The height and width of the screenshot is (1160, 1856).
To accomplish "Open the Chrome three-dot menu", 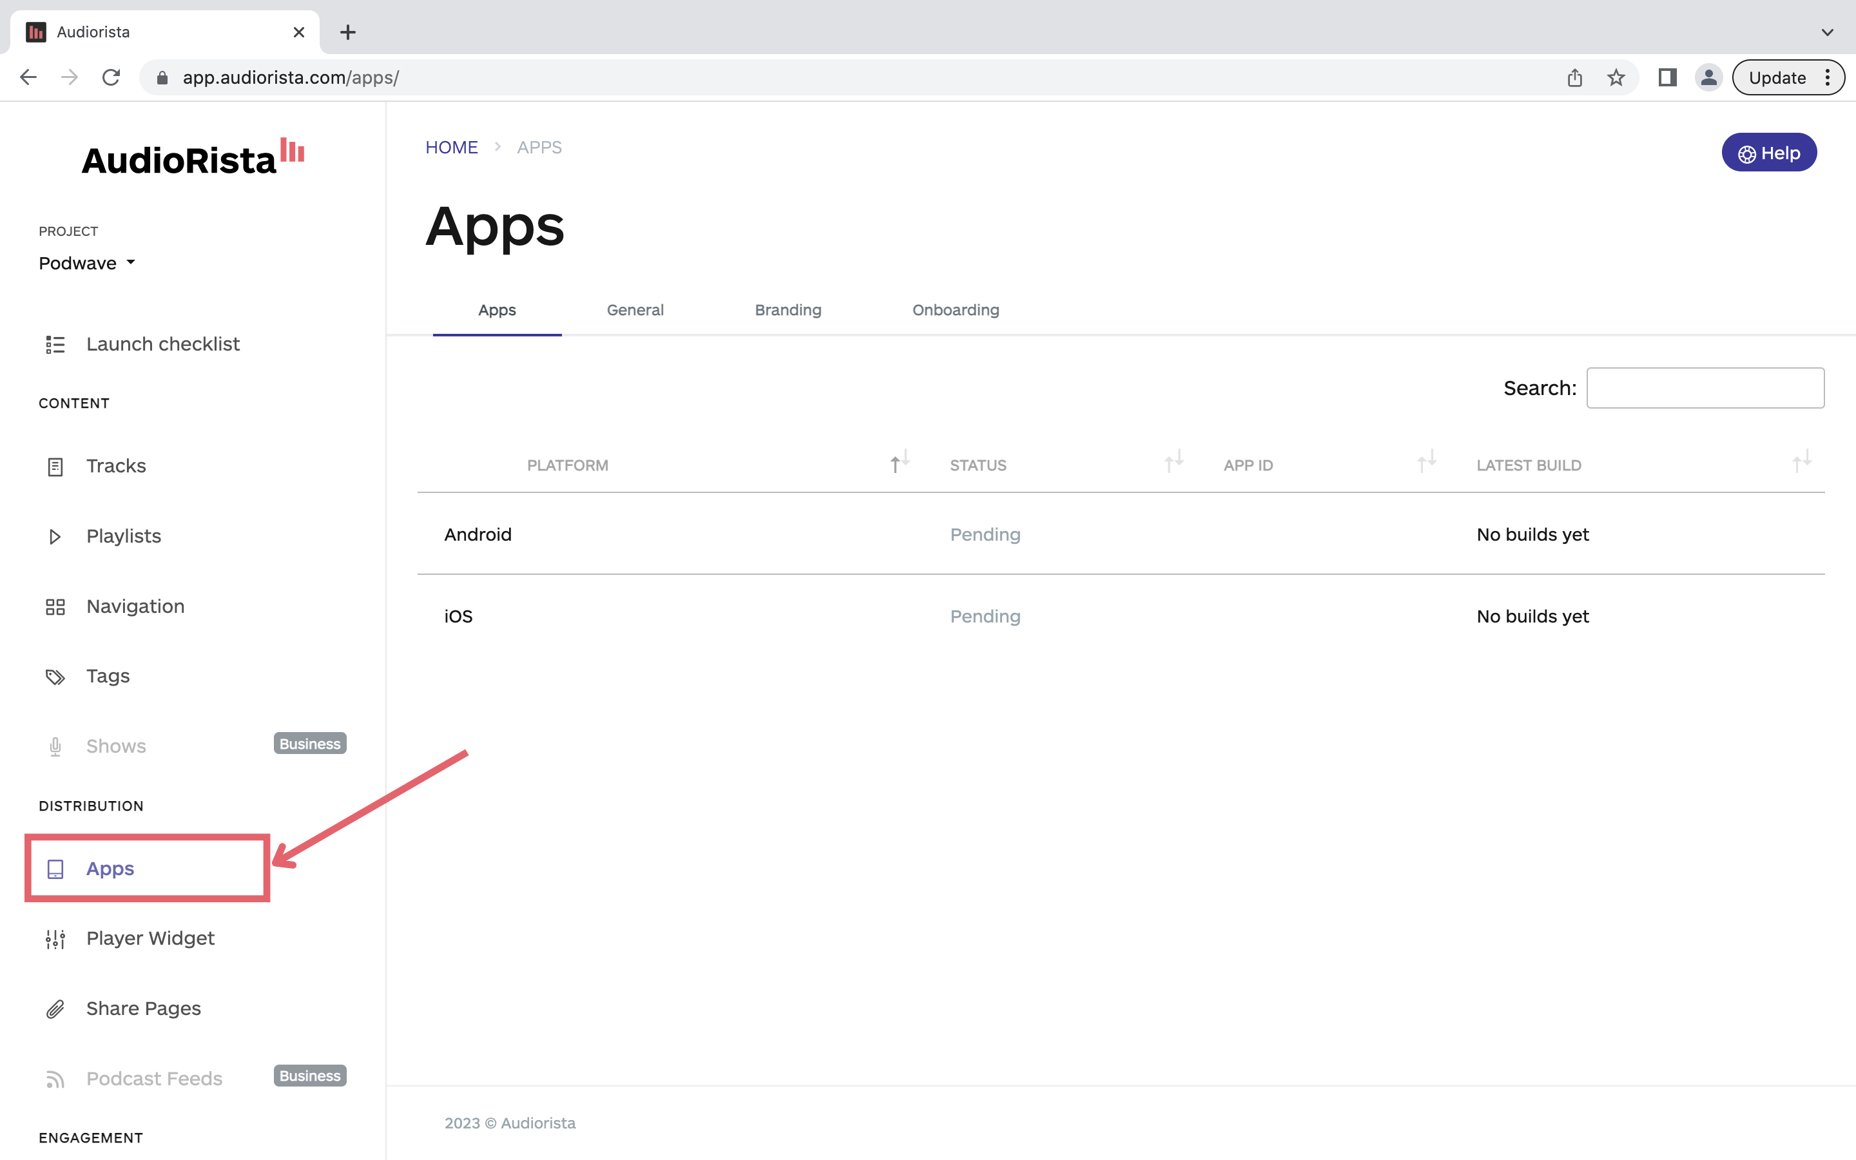I will (1828, 77).
